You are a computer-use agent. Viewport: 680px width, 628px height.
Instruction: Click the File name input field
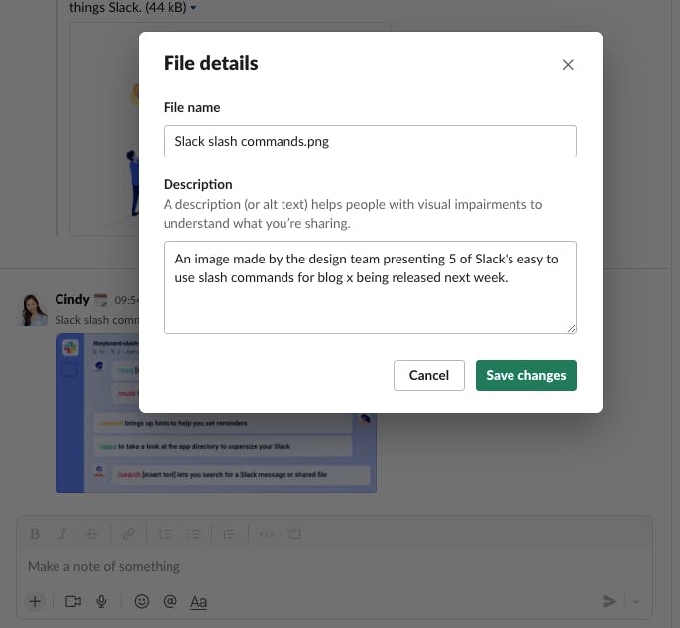370,141
